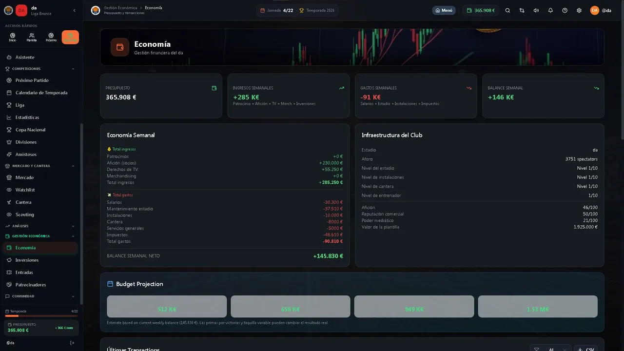Viewport: 624px width, 351px height.
Task: Click the Temporada 2026 trophy indicator
Action: pos(317,10)
